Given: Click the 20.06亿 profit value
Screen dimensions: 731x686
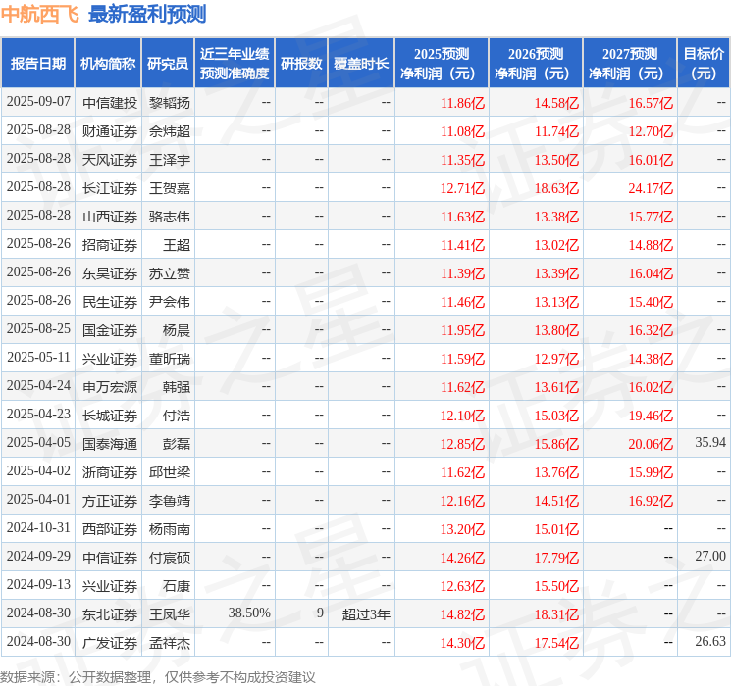Looking at the screenshot, I should (651, 444).
